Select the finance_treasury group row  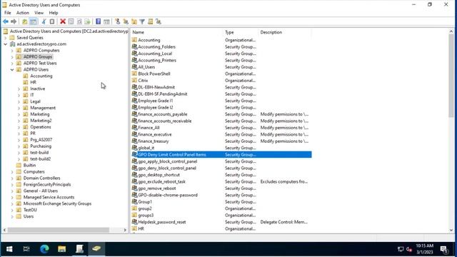[221, 141]
